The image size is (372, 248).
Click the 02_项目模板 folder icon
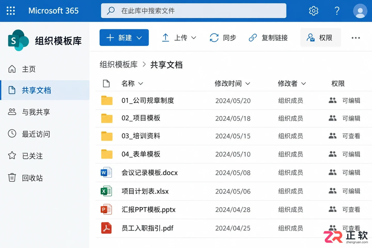click(107, 118)
